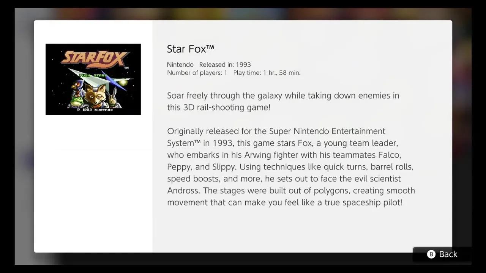486x273 pixels.
Task: Click the paragraph mentioning evil scientist Andross
Action: [x=290, y=167]
